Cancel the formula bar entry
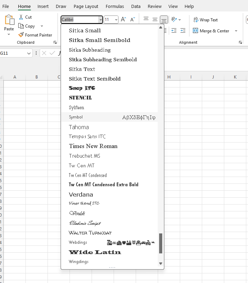This screenshot has height=283, width=248. (x=44, y=53)
